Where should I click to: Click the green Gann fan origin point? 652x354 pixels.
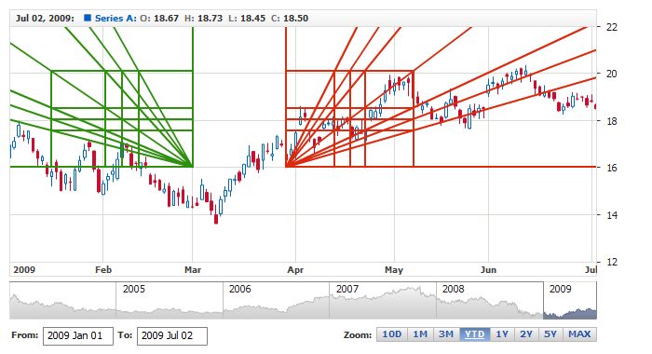(x=193, y=167)
